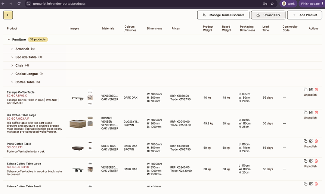325x194 pixels.
Task: Duplicate the Escarpa Coffee Table product
Action: (305, 89)
